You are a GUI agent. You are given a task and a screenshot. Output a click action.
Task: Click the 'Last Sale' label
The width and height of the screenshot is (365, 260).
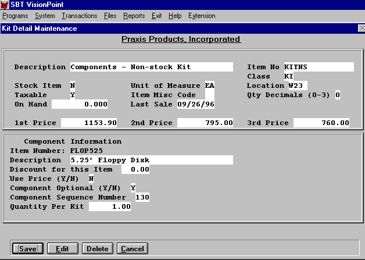152,104
